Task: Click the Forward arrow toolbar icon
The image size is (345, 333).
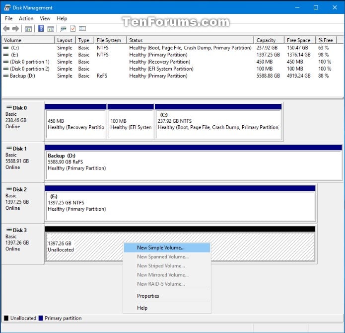Action: (x=15, y=28)
